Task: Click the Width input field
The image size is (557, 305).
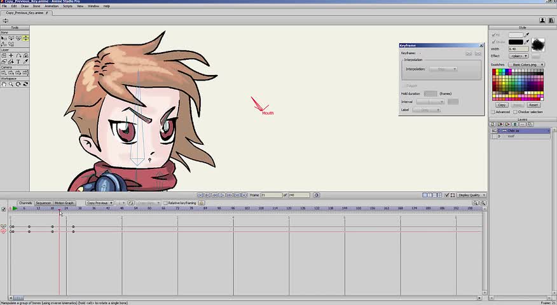Action: pyautogui.click(x=519, y=49)
